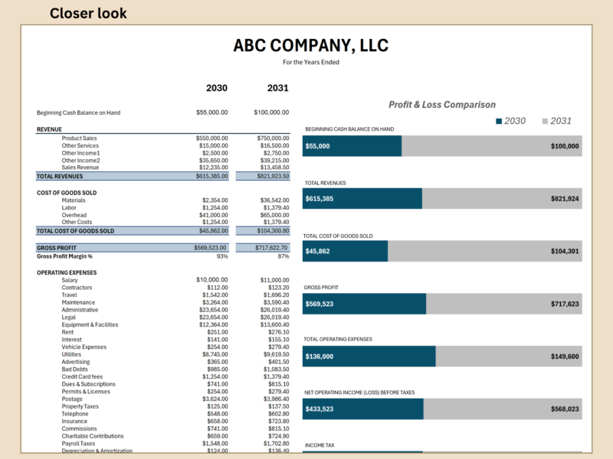Select the 93% margin cell
Screen dimensions: 613x459
tap(222, 256)
